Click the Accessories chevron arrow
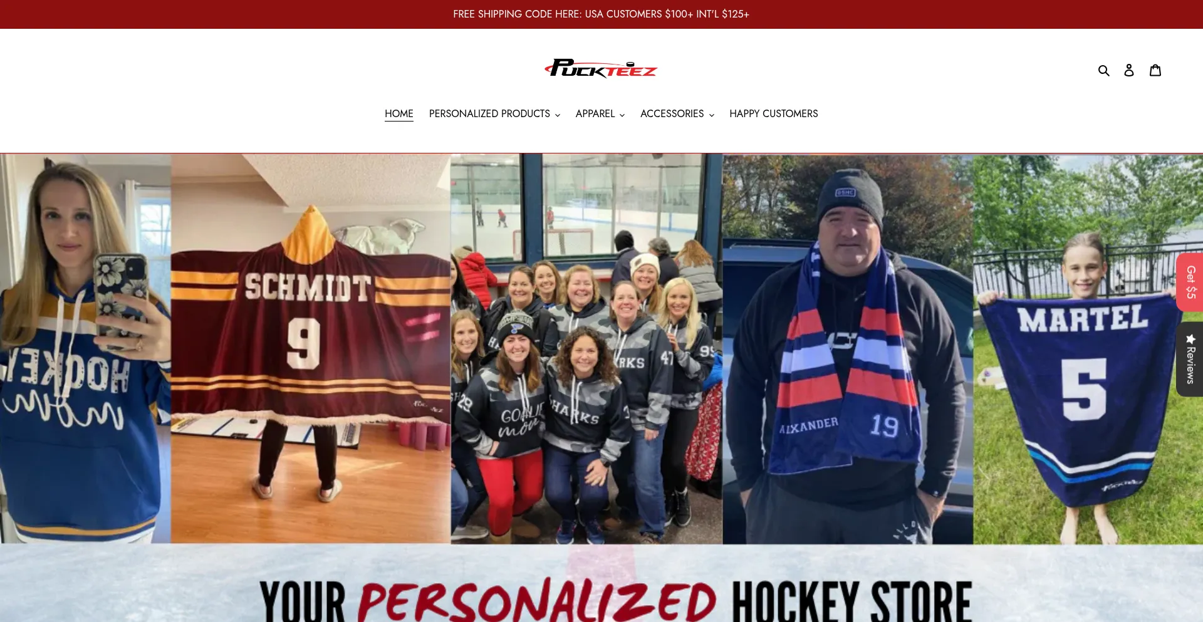Screen dimensions: 1203x622 pos(711,115)
